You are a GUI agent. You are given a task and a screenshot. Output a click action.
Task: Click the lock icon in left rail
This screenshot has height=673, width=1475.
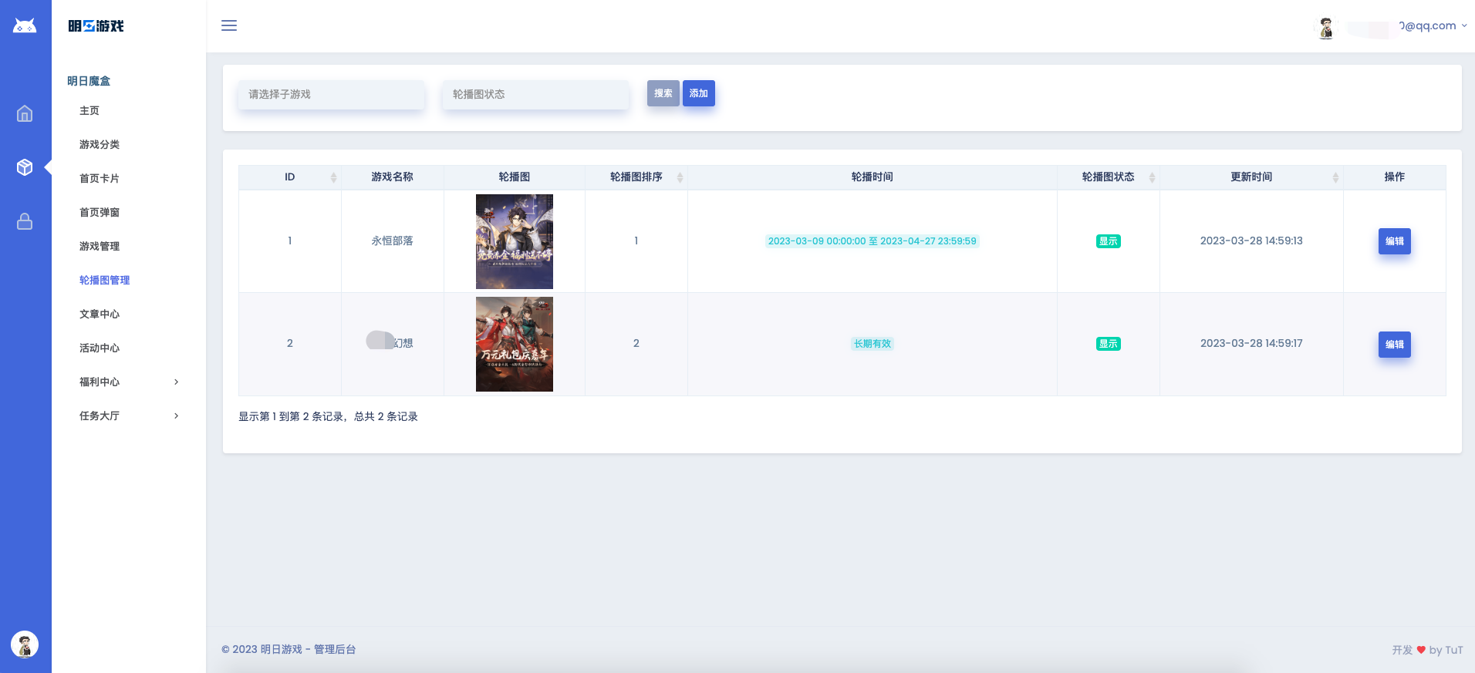tap(25, 221)
